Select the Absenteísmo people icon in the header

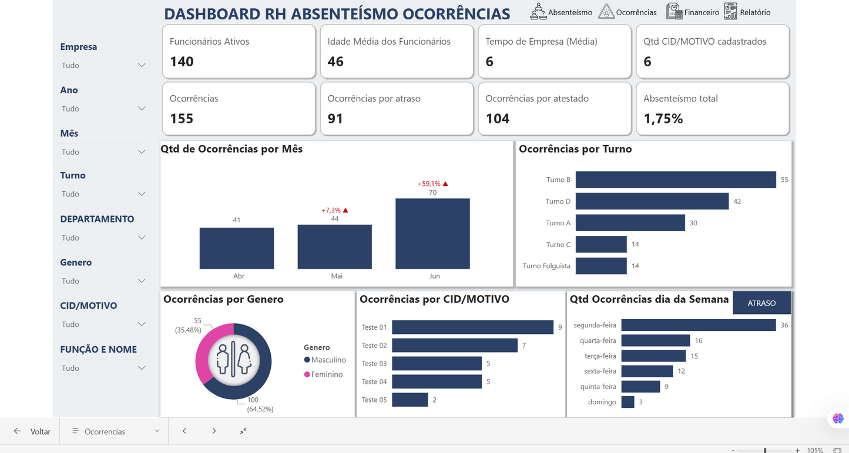coord(538,11)
